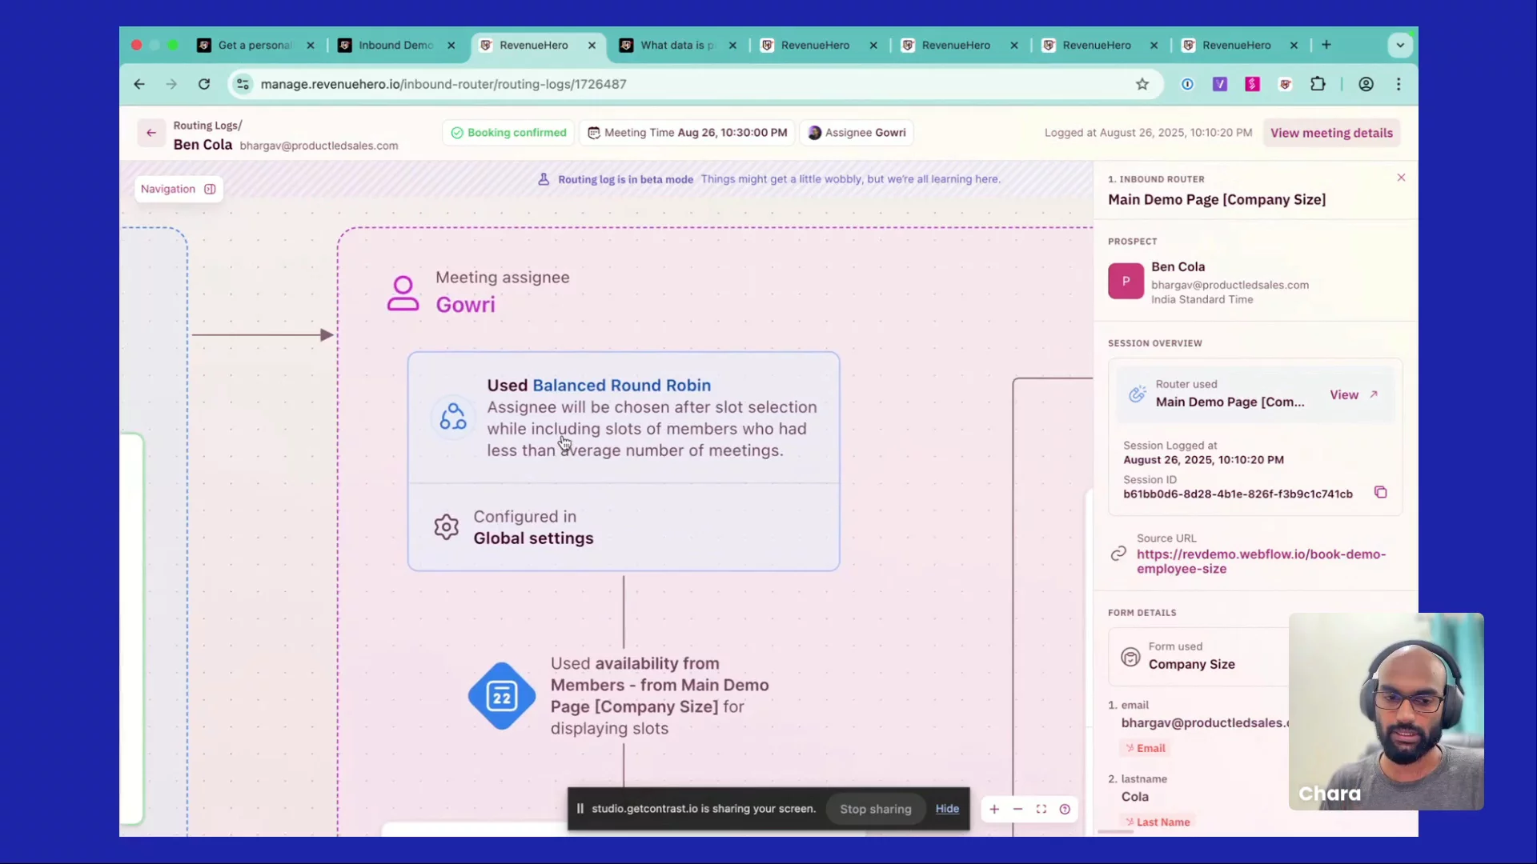Open the revdemo.webflow.io source URL link
Viewport: 1537px width, 864px height.
click(1261, 562)
